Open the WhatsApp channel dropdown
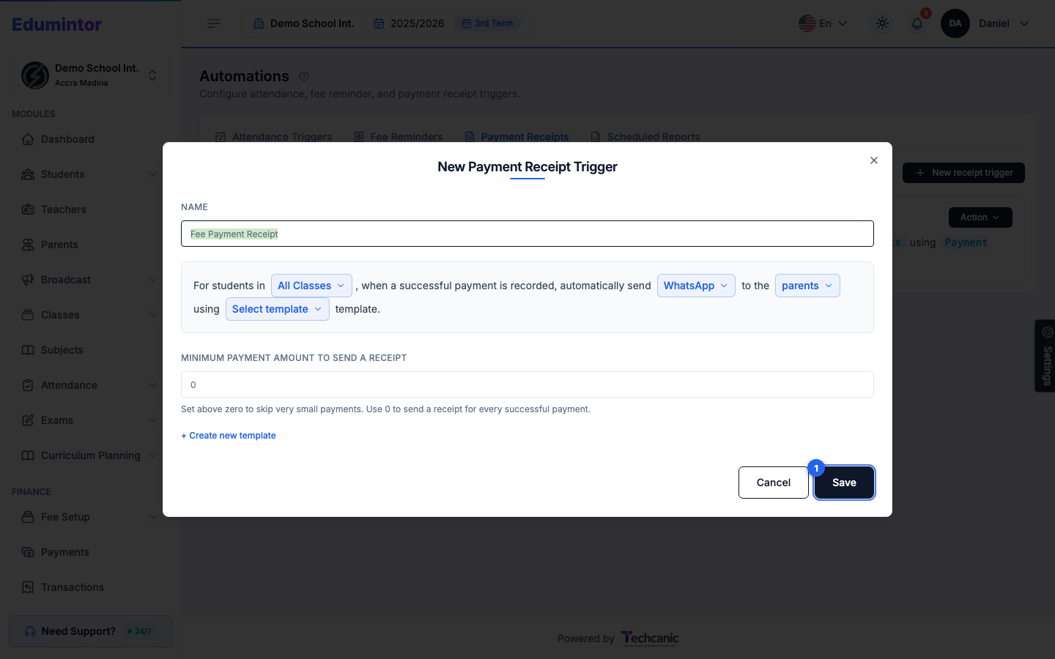 pos(696,286)
